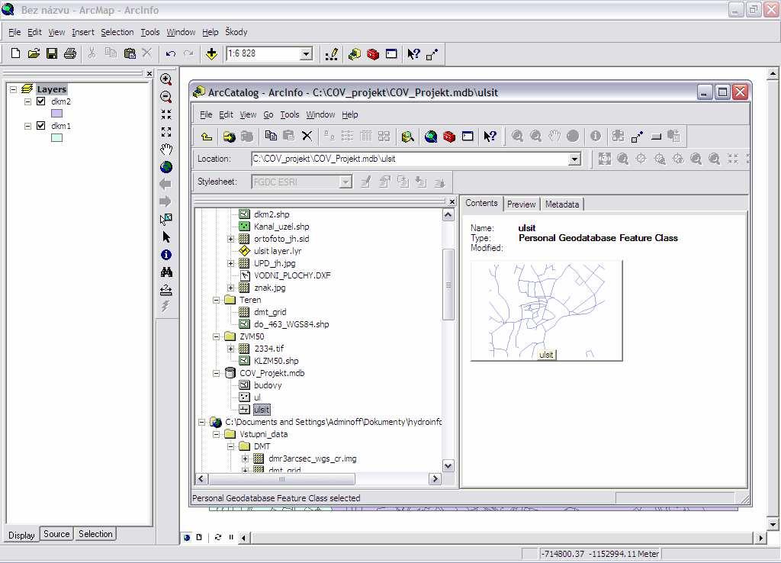Open the Editor toolbar pencil icon
Screen dimensions: 781x563
pyautogui.click(x=332, y=54)
